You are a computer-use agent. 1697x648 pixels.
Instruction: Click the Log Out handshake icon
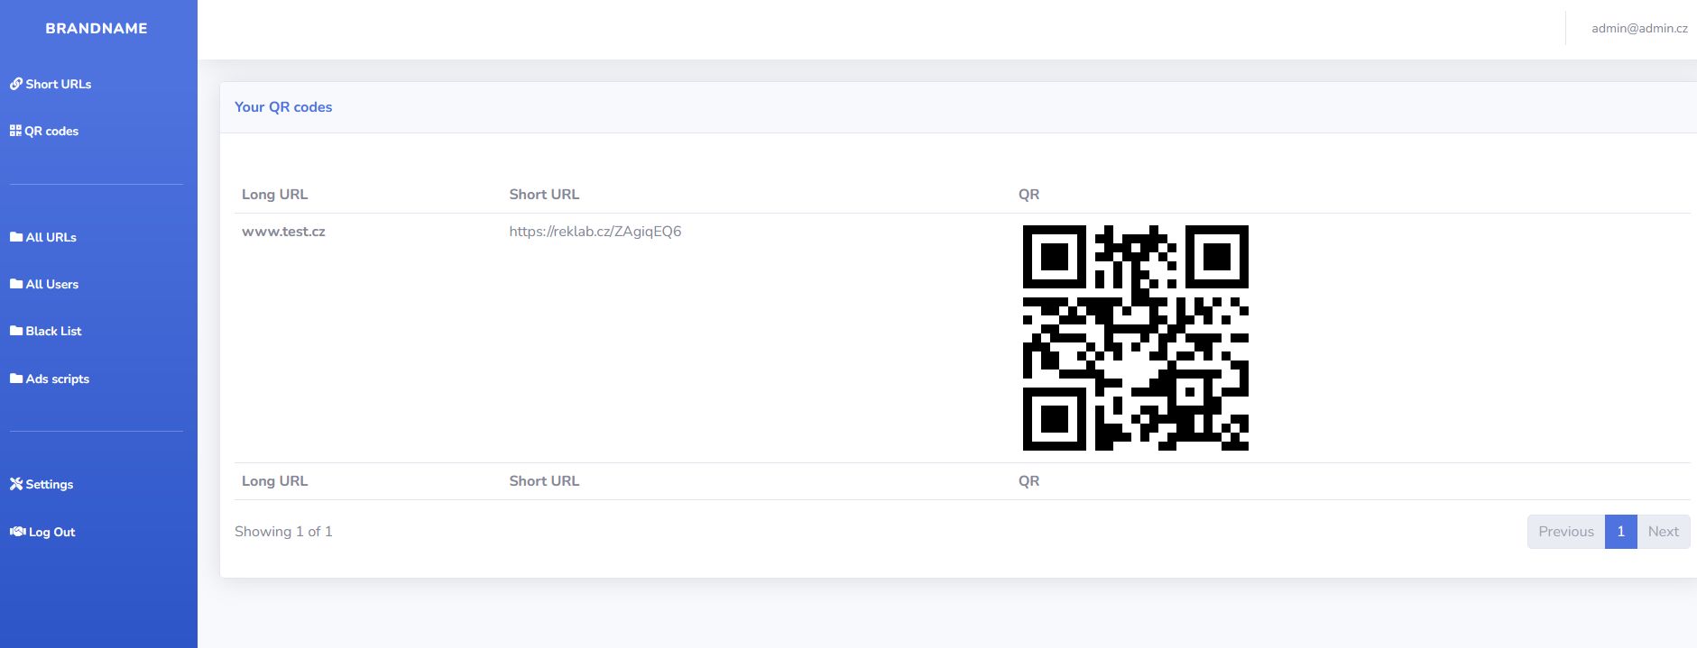[17, 532]
